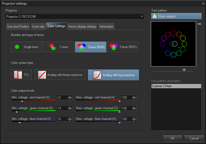Choose Analog with linear response icon
Screen dimensions: 206x144
coord(42,75)
